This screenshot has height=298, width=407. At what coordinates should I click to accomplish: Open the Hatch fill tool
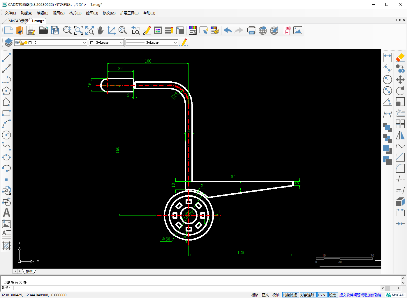click(6, 246)
